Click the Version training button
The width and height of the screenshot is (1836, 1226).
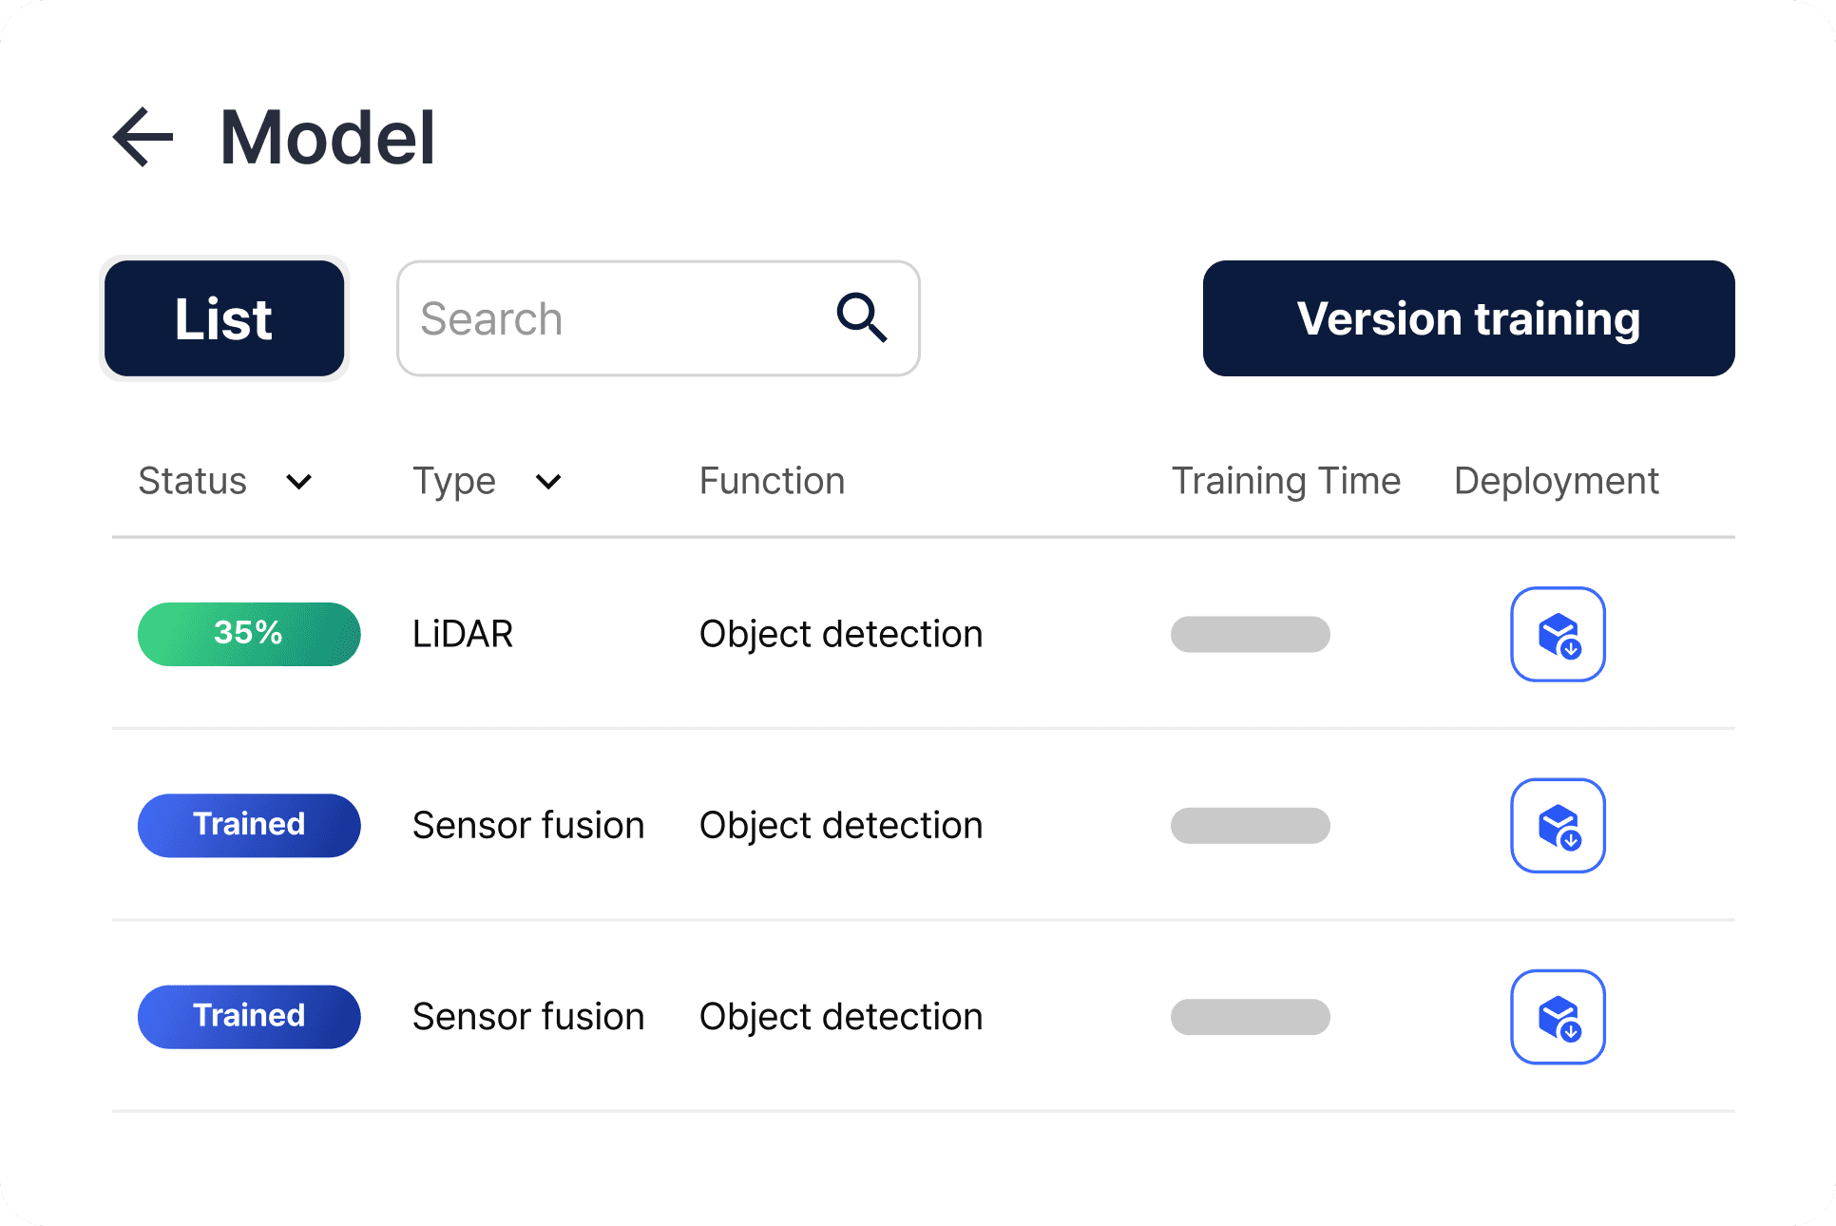tap(1468, 318)
